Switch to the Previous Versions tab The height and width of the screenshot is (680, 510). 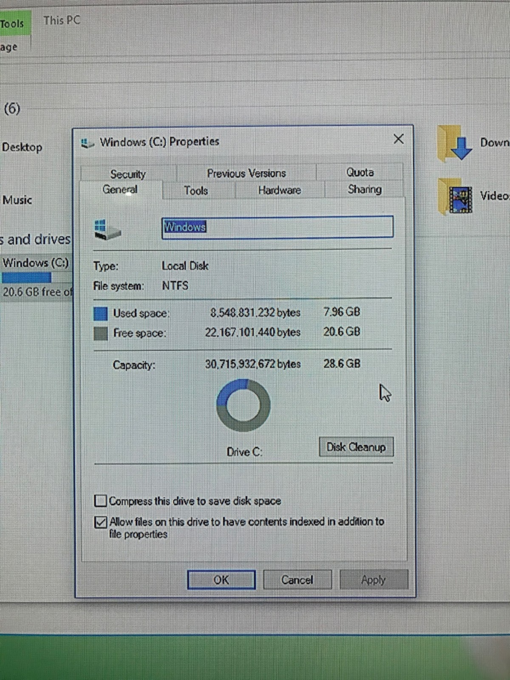[x=246, y=173]
